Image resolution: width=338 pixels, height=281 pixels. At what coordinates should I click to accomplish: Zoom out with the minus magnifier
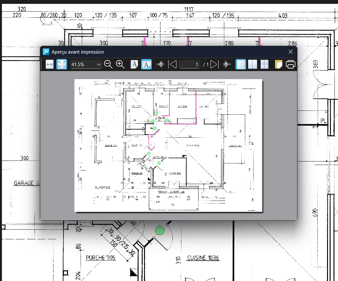(108, 64)
